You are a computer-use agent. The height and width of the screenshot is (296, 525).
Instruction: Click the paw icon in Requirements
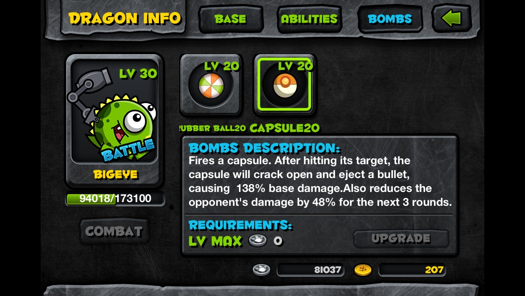pyautogui.click(x=257, y=240)
